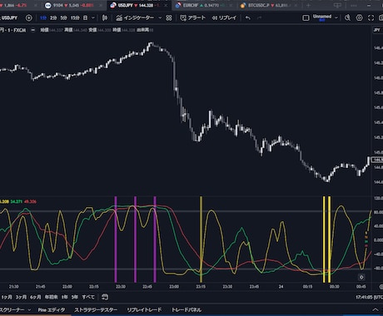Expand the Unnamed layout dropdown arrow
The image size is (383, 316).
point(336,17)
